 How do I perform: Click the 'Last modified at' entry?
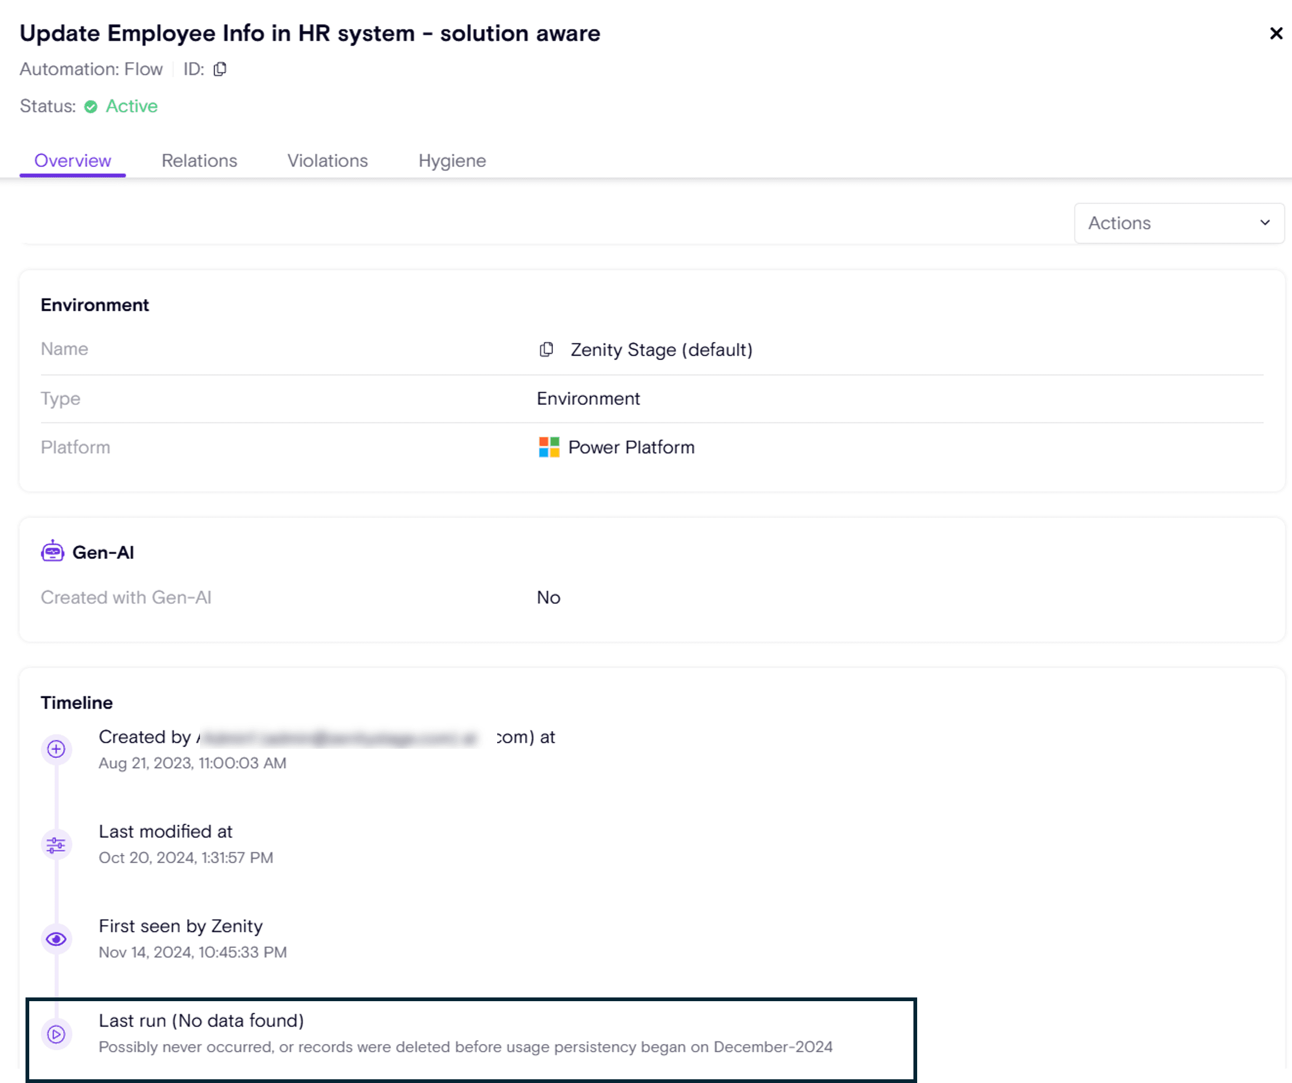coord(165,832)
